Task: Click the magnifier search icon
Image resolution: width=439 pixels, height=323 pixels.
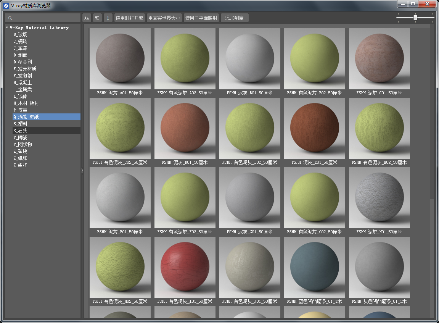Action: click(x=10, y=18)
